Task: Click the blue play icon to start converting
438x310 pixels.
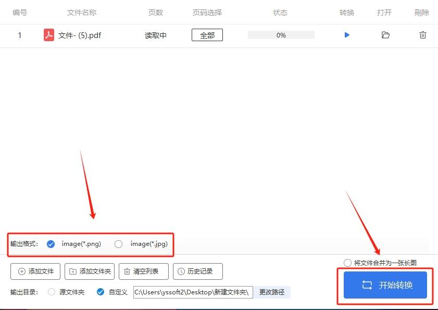Action: [x=347, y=35]
